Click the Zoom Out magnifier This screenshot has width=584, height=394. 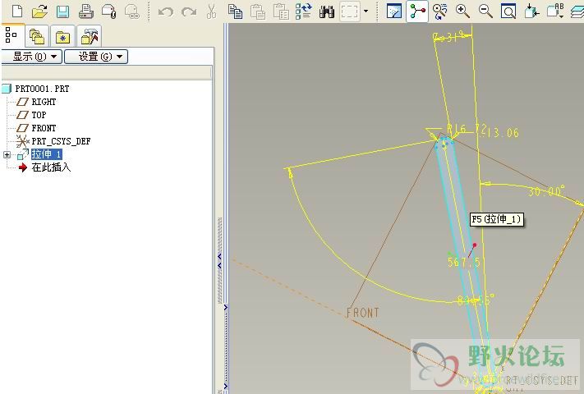point(485,11)
